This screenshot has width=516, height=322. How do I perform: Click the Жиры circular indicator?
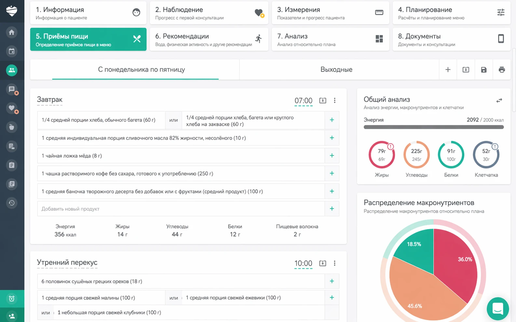382,155
